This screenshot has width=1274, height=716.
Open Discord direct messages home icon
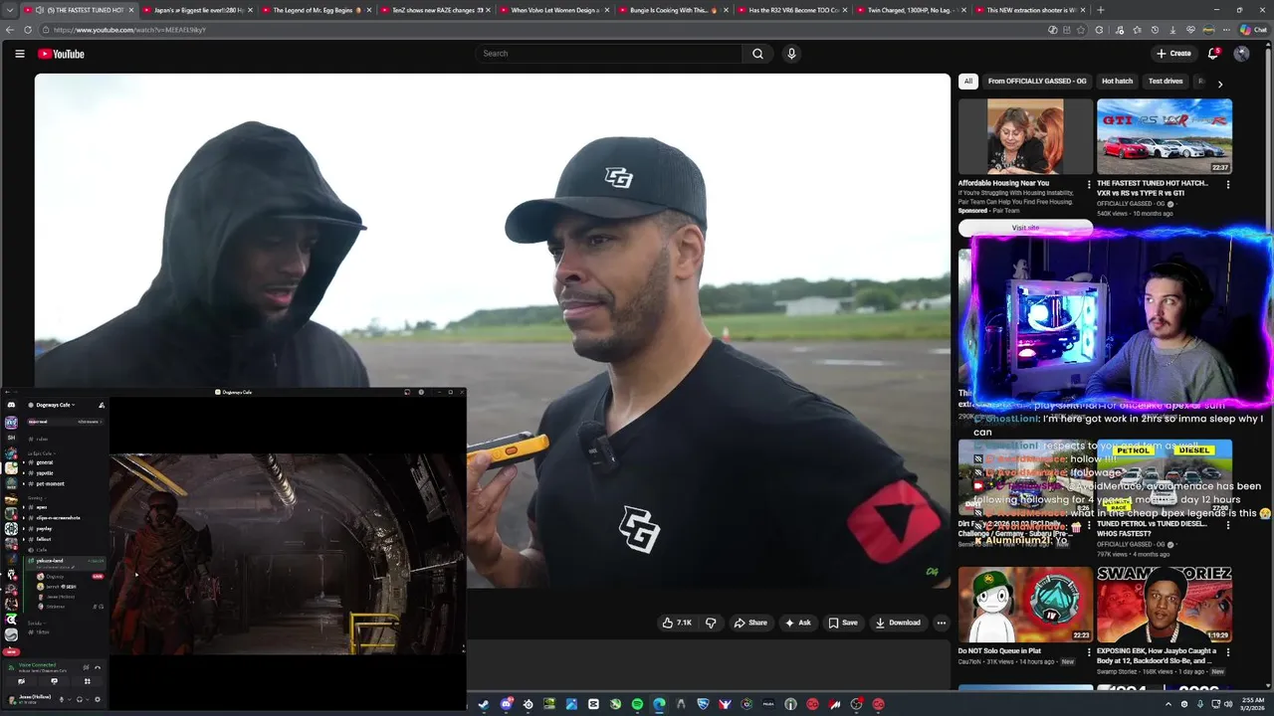coord(11,405)
